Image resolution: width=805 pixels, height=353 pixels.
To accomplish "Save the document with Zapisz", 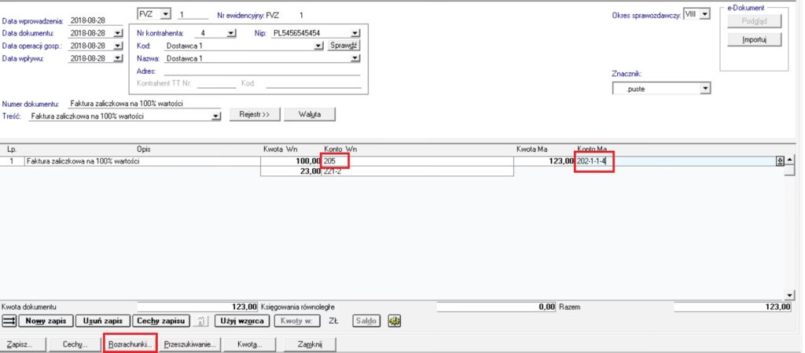I will click(21, 344).
